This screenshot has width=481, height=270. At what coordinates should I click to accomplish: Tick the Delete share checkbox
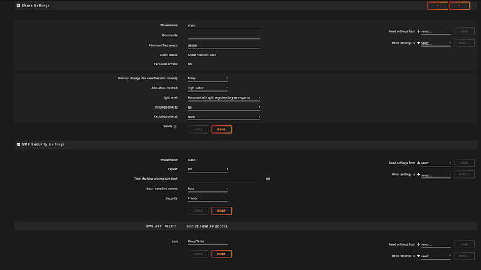pos(175,127)
